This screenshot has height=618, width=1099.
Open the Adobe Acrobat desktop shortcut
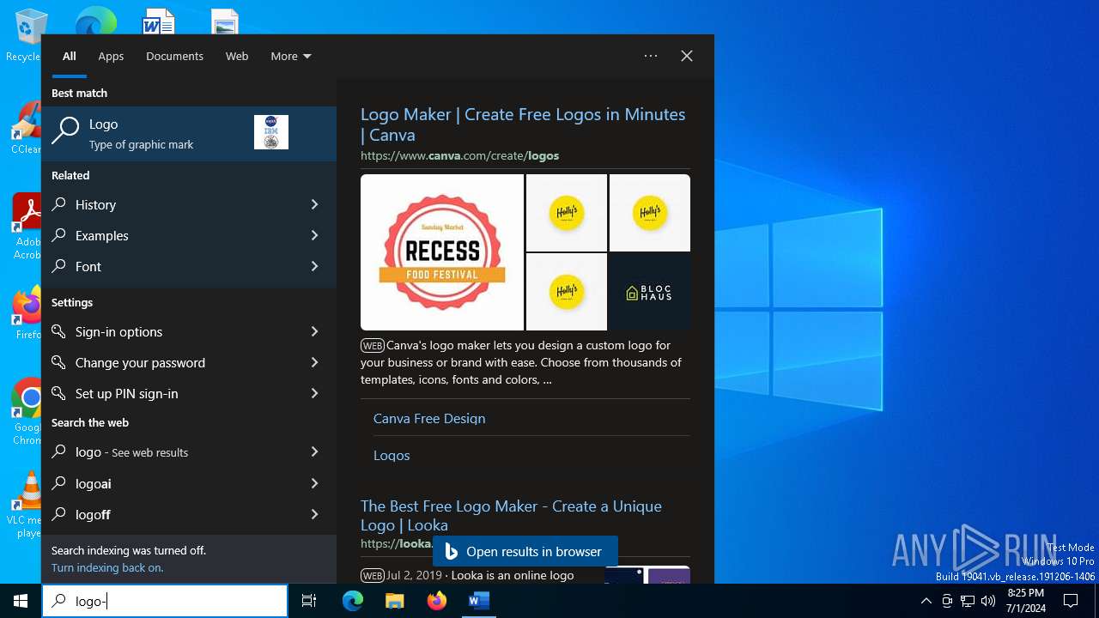point(26,225)
